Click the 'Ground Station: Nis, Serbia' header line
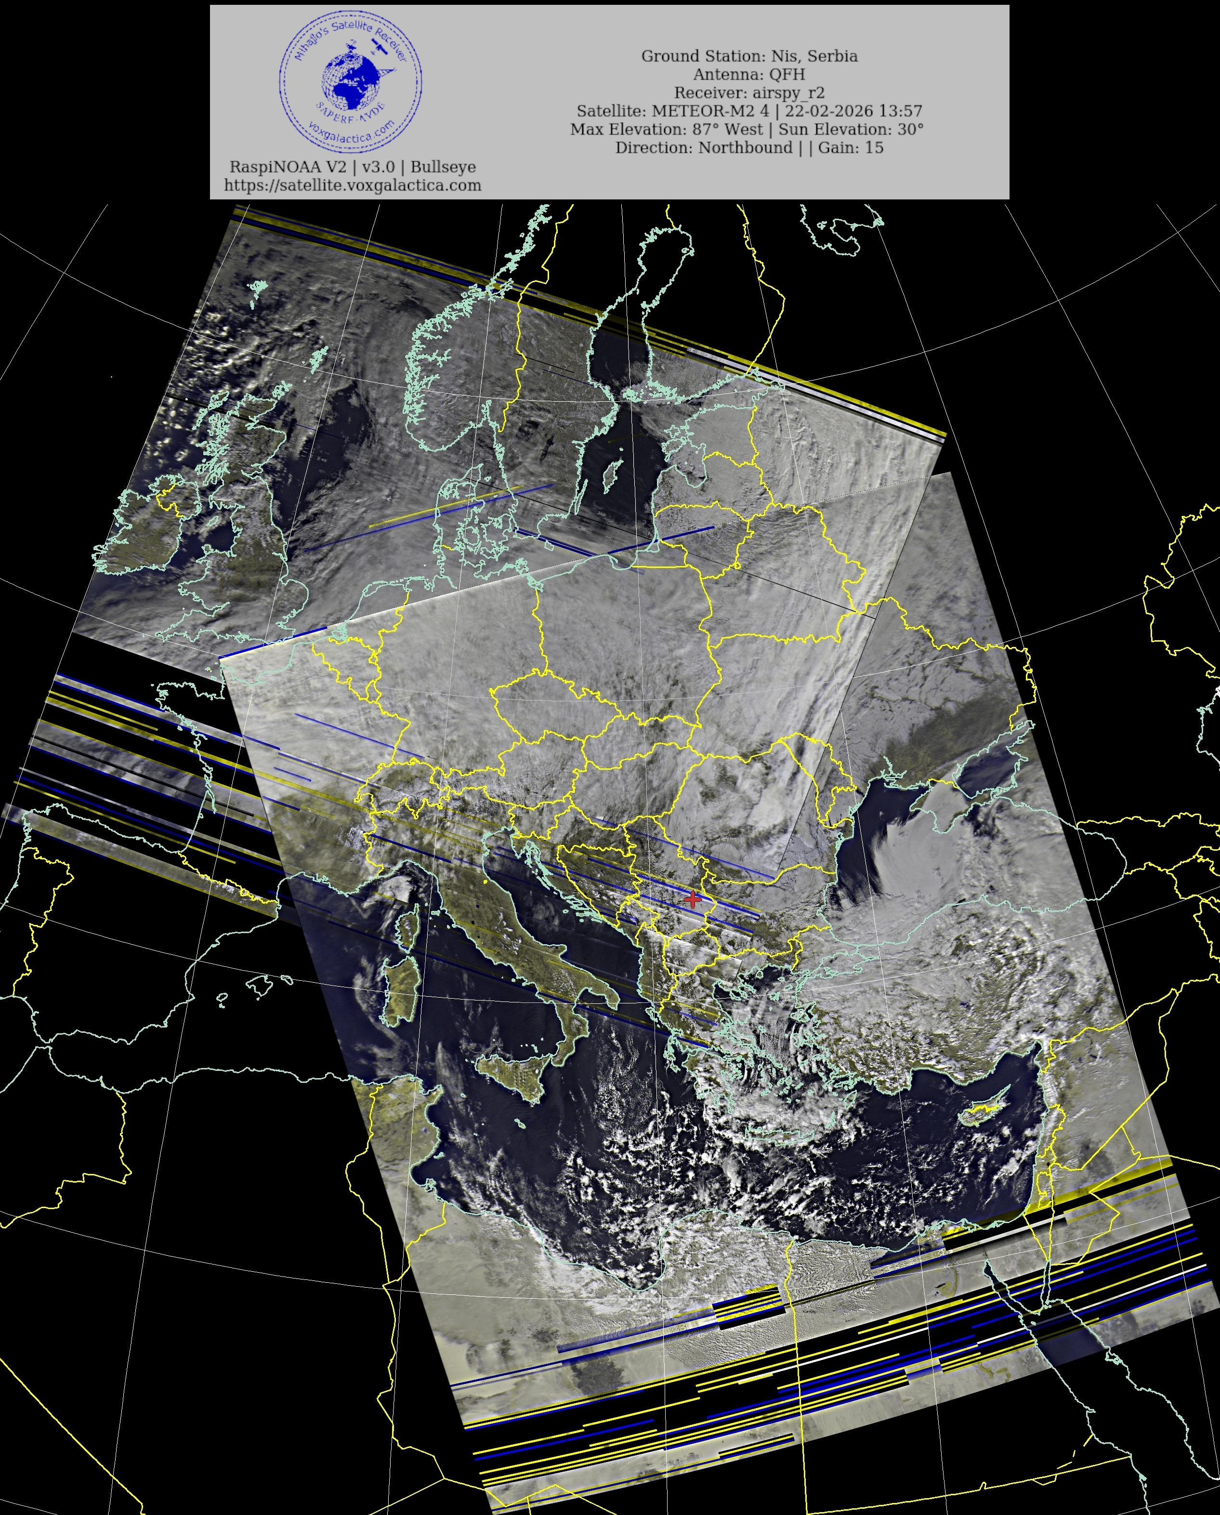Viewport: 1220px width, 1515px height. click(x=749, y=56)
